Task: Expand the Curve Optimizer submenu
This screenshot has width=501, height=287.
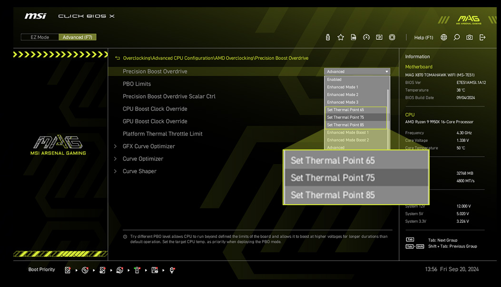Action: (x=143, y=158)
